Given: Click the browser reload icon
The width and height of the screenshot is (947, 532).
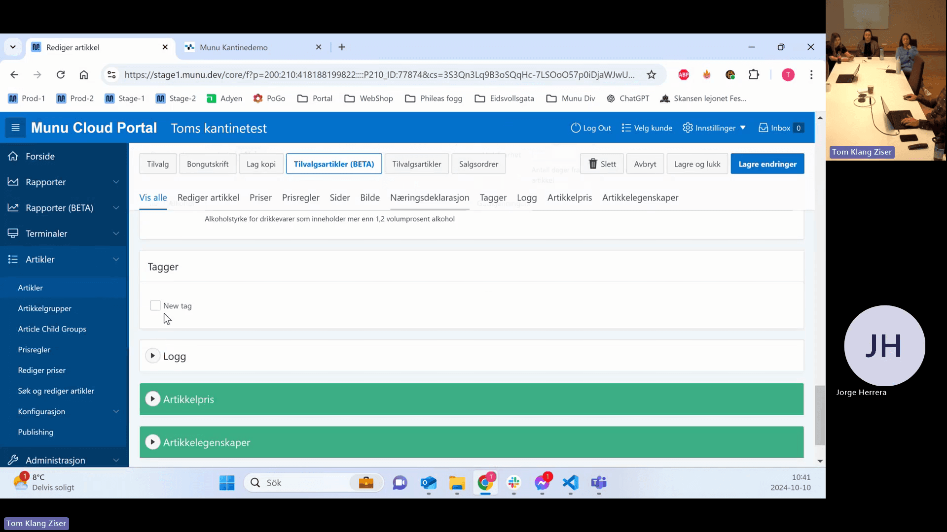Looking at the screenshot, I should (61, 75).
